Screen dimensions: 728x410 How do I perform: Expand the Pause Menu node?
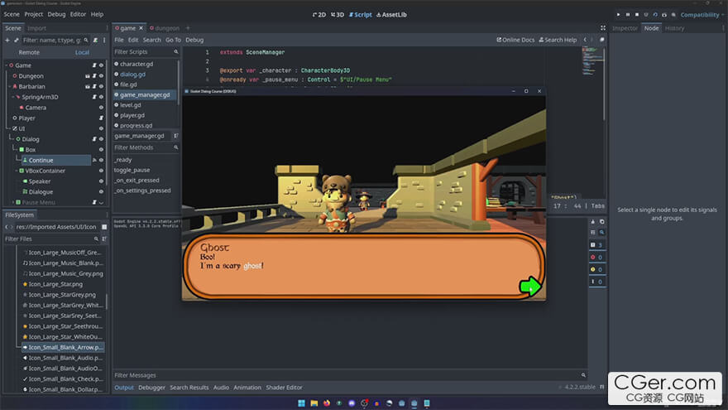tap(13, 202)
